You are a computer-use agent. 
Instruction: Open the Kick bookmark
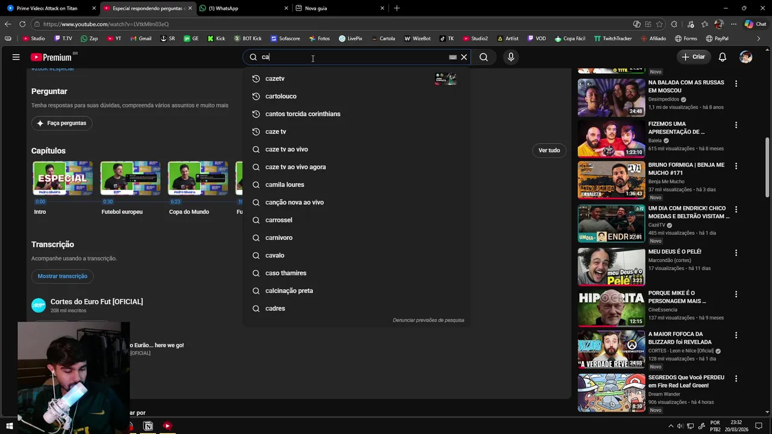coord(217,39)
